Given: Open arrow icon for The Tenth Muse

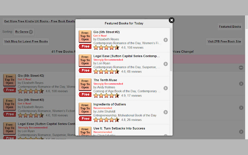Looking at the screenshot, I should click(165, 88).
